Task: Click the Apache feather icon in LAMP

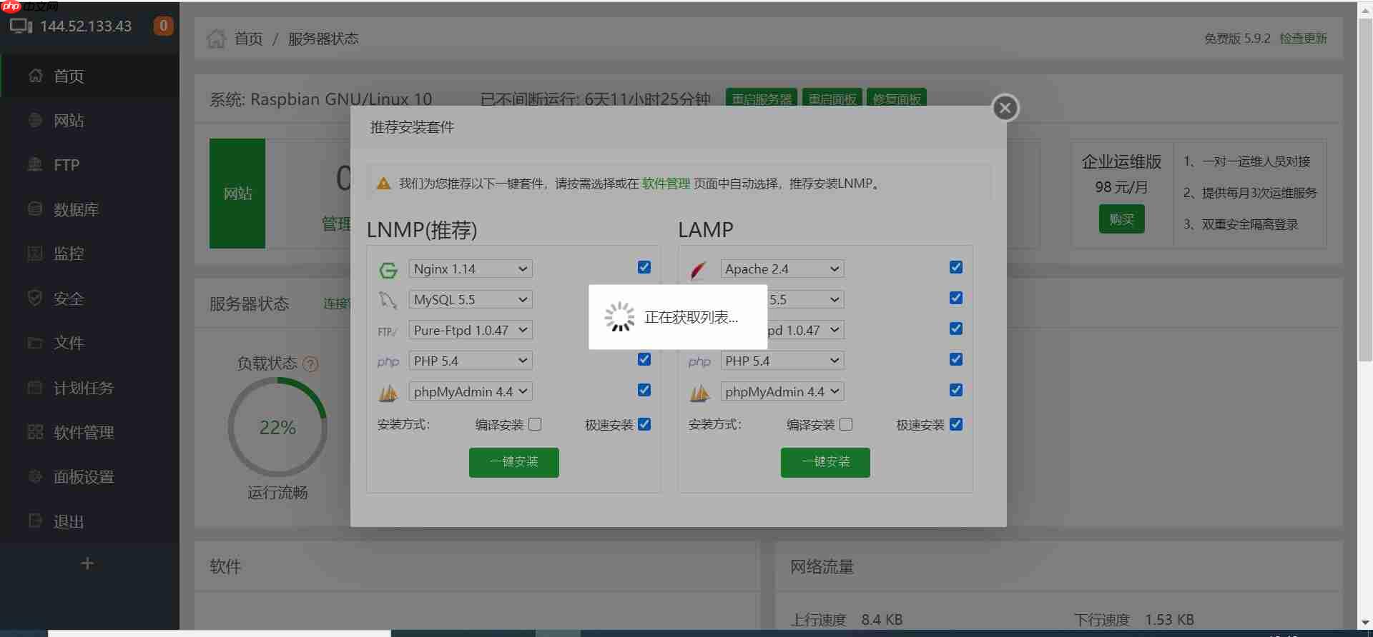Action: point(699,270)
